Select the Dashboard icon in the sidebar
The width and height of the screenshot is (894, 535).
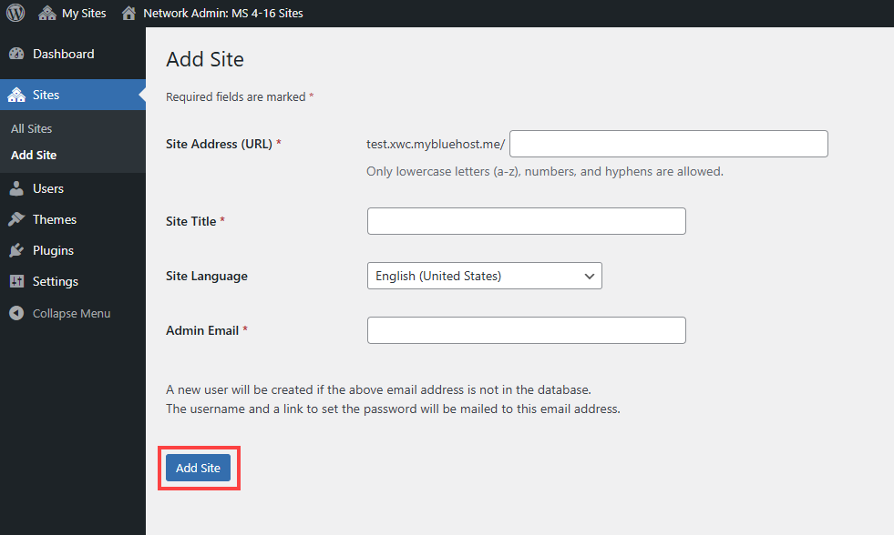(19, 54)
